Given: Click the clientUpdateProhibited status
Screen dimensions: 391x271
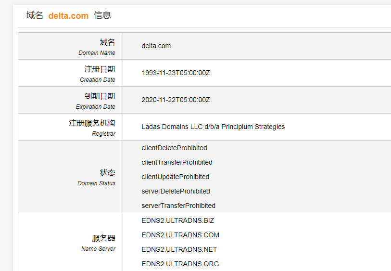Looking at the screenshot, I should [x=175, y=177].
